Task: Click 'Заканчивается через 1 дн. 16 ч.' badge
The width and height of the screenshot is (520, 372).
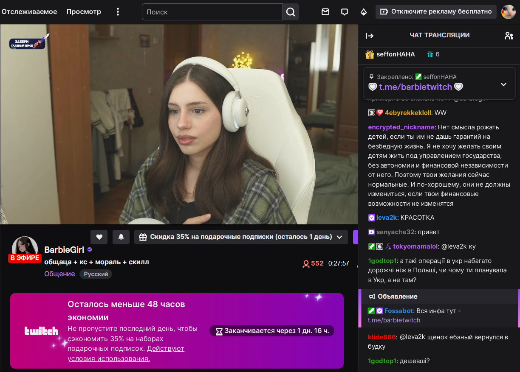Action: click(x=272, y=331)
